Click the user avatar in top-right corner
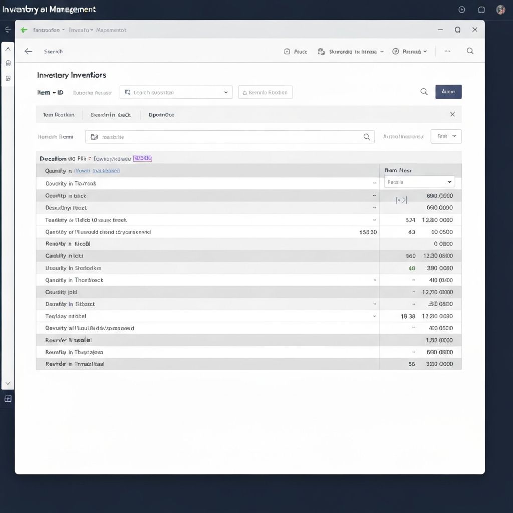The image size is (513, 513). pos(500,10)
